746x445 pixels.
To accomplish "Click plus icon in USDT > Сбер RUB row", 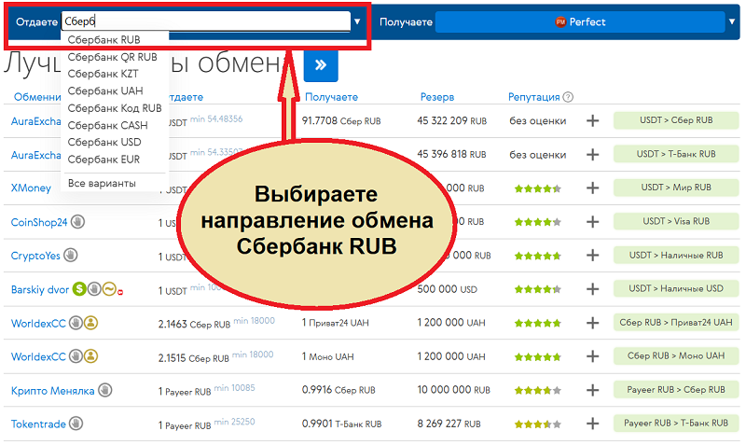I will coord(592,121).
